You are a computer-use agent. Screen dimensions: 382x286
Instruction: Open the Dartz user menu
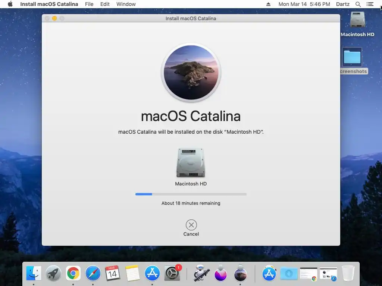(x=342, y=4)
